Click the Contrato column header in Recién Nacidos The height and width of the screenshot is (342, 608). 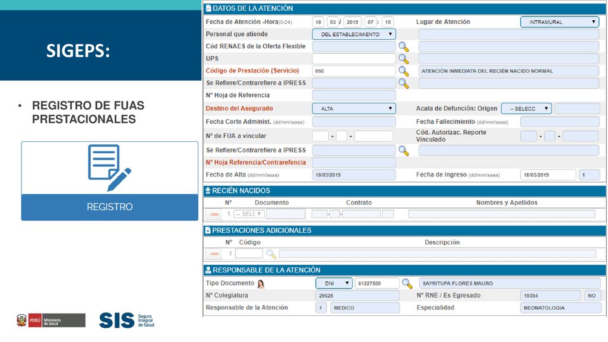359,202
